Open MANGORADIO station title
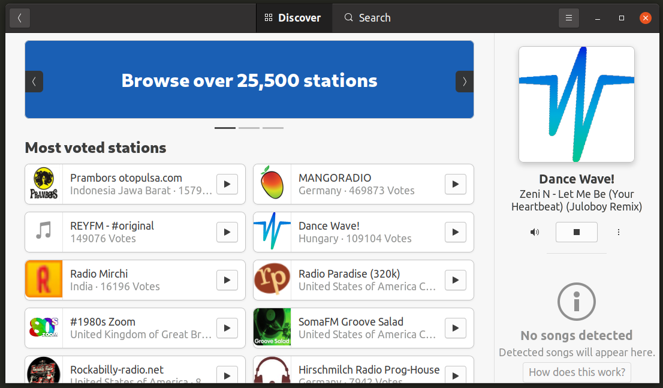 (335, 178)
